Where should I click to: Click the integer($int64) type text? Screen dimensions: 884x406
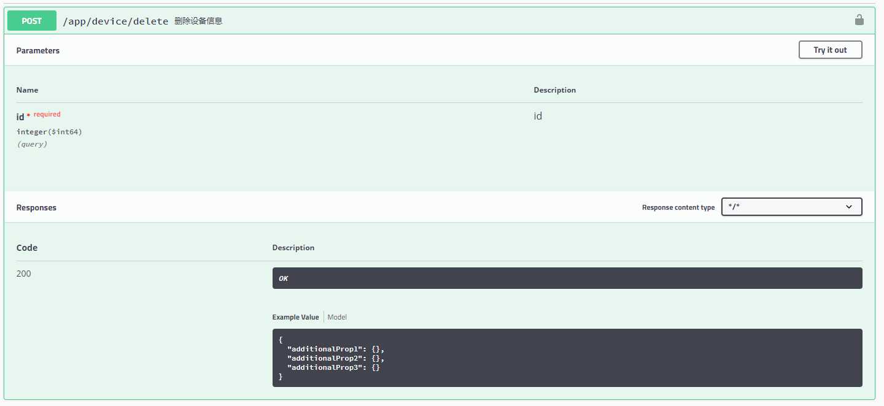coord(49,132)
